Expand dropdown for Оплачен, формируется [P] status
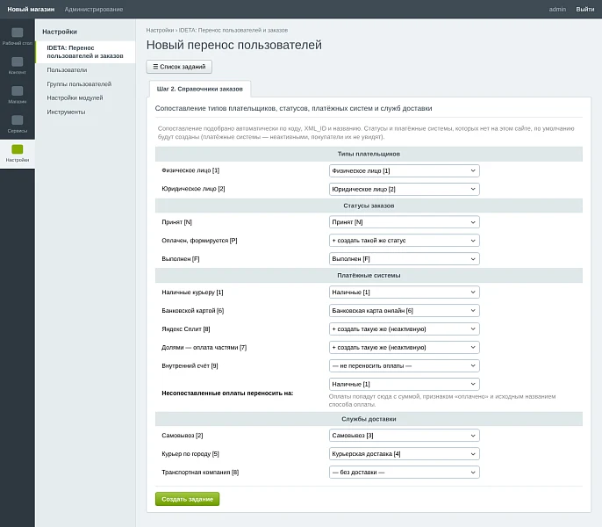The height and width of the screenshot is (527, 602). coord(404,241)
